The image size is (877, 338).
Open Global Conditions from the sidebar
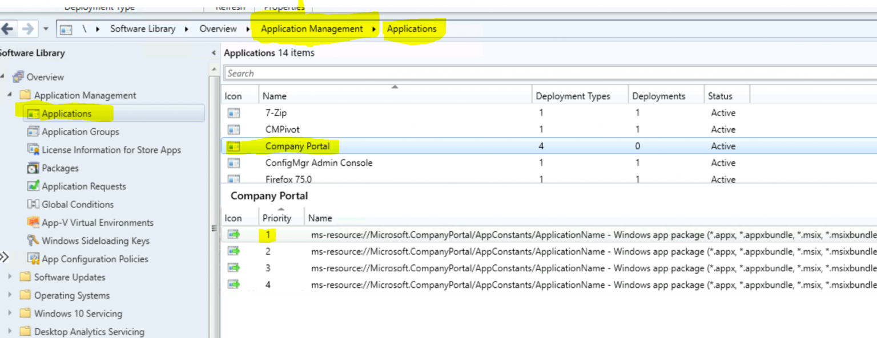coord(34,204)
